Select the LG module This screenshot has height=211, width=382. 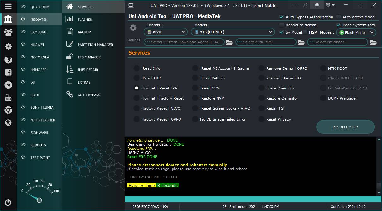[x=39, y=82]
